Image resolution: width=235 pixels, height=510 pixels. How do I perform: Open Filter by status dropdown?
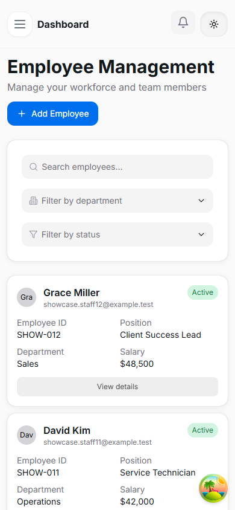click(117, 234)
